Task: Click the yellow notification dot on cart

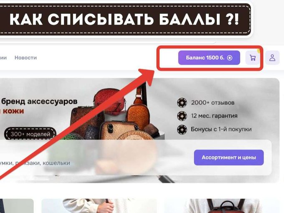Action: [259, 51]
